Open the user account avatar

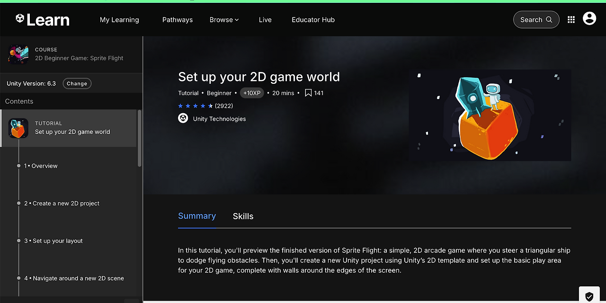(589, 19)
